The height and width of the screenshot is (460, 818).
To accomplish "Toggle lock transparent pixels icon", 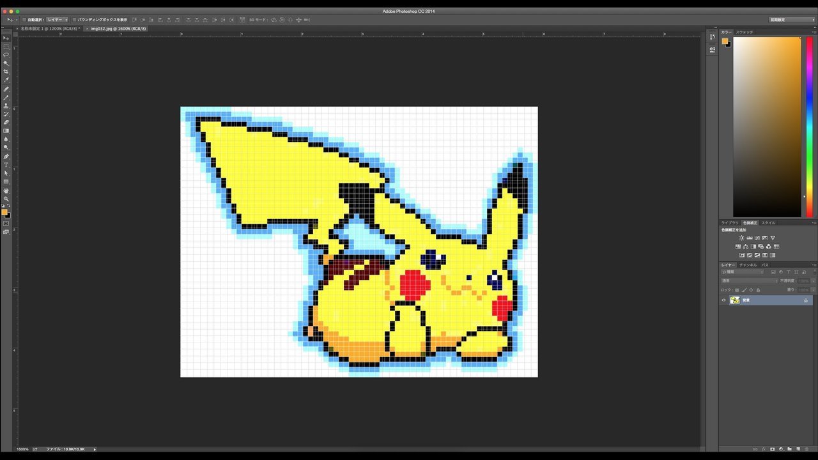I will (737, 290).
